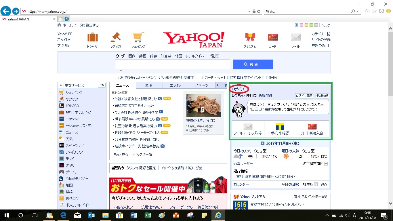Select the 動画 search type
Screen dimensions: 393x221
point(142,56)
